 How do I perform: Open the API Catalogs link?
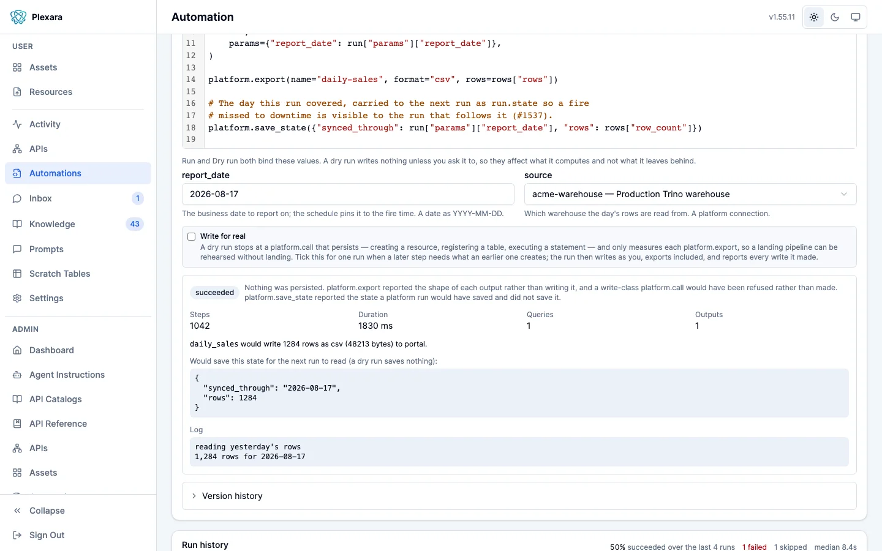click(x=78, y=399)
